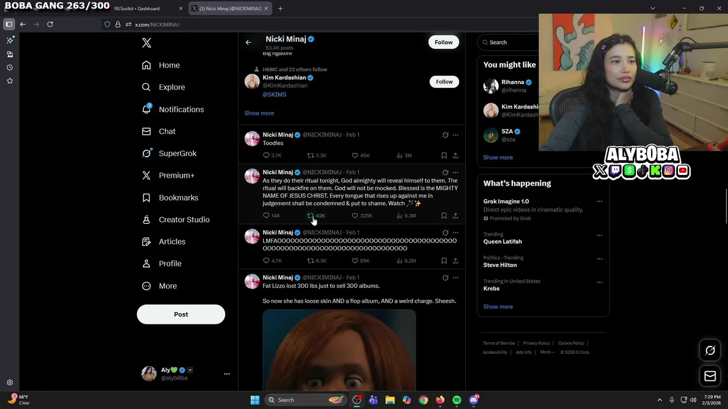Show more under You might like

point(498,157)
